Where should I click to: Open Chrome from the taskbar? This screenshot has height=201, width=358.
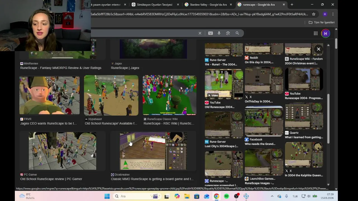click(216, 196)
